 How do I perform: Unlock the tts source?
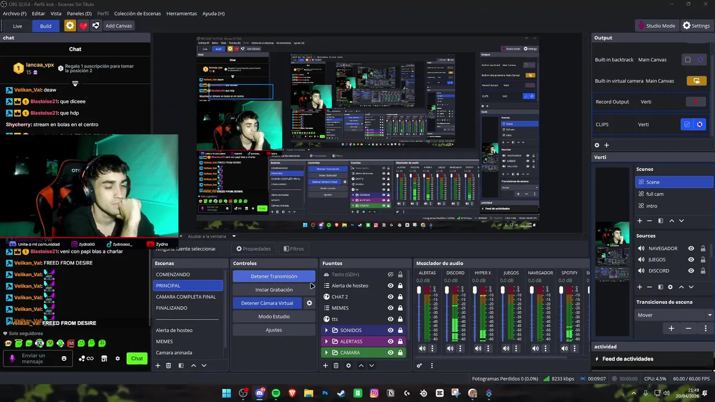[400, 319]
